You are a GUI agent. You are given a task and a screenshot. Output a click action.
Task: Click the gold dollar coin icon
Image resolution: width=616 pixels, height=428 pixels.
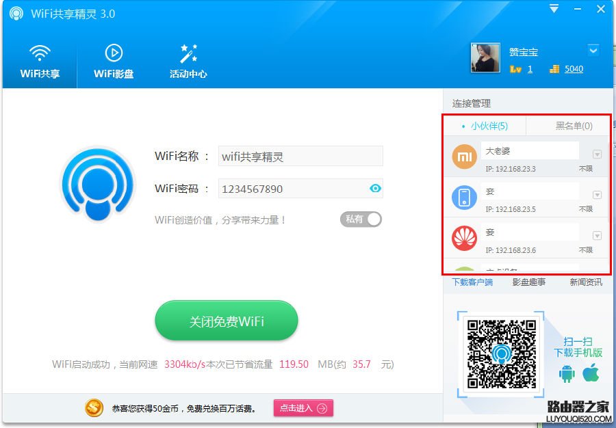point(94,408)
